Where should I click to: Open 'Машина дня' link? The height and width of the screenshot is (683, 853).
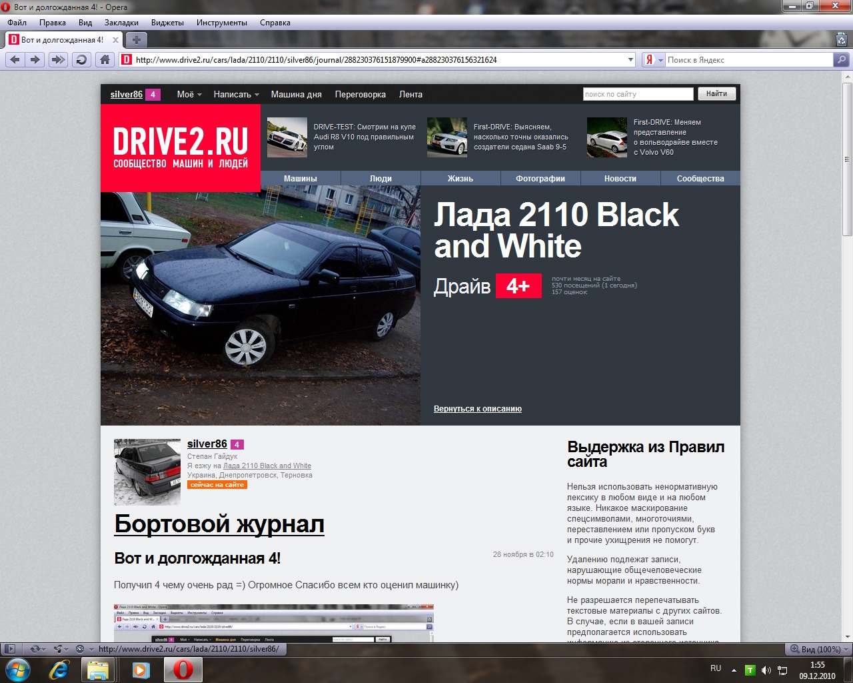pos(296,94)
